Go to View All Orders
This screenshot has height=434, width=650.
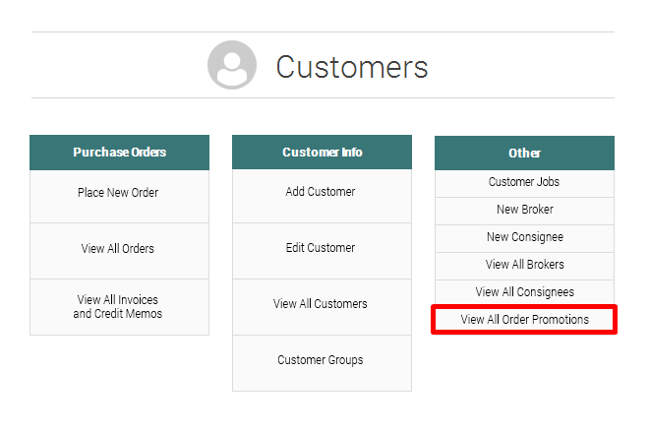(x=119, y=249)
